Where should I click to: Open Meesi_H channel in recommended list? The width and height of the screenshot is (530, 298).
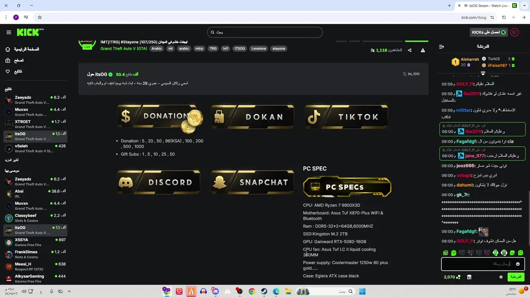(35, 266)
